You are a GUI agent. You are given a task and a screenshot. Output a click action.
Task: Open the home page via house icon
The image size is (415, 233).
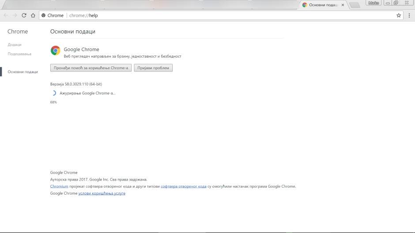(x=33, y=15)
